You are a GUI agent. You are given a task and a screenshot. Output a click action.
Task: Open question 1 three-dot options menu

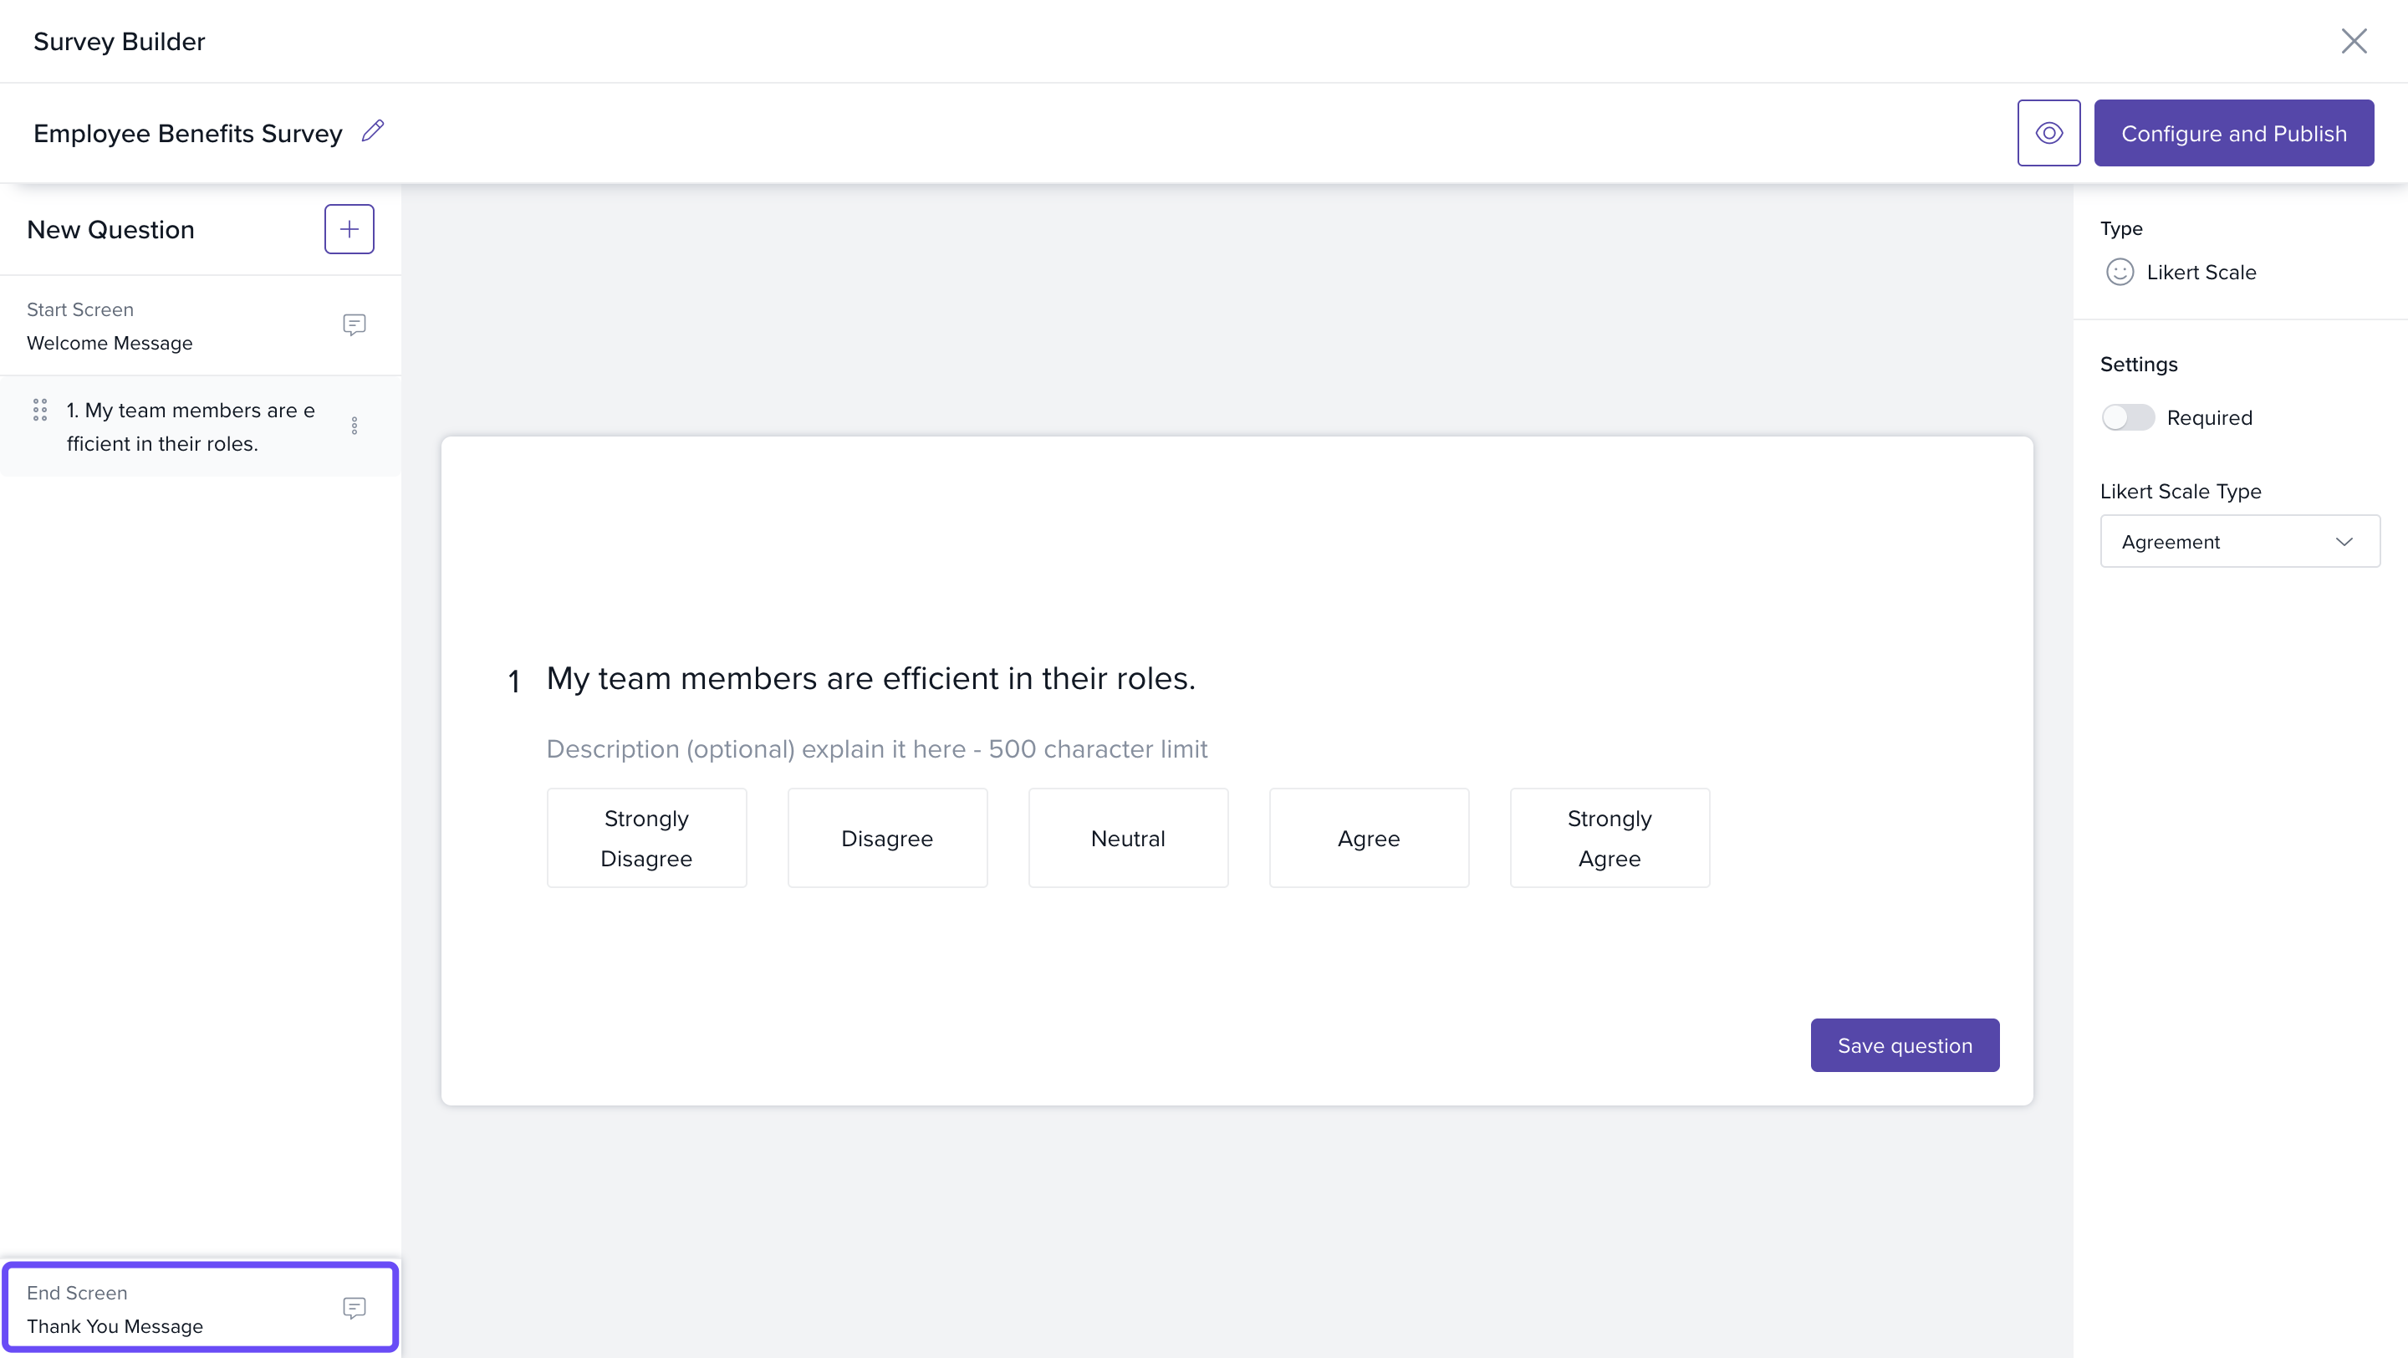[355, 426]
